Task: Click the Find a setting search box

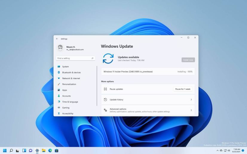Action: tap(73, 58)
